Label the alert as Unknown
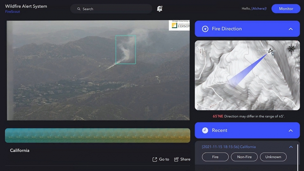The width and height of the screenshot is (304, 171). coord(273,157)
